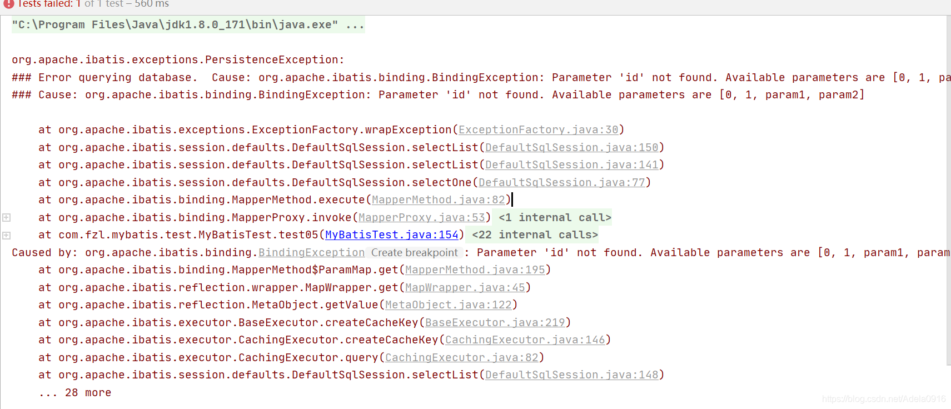
Task: Open the CachingExecutor.java:82 link
Action: click(x=461, y=357)
